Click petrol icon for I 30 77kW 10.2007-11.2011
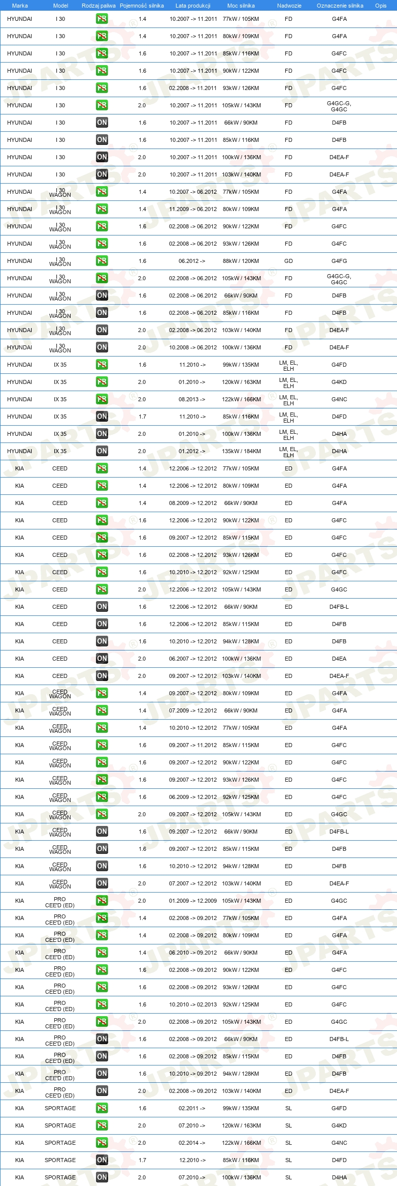397x1186 pixels. [x=102, y=19]
